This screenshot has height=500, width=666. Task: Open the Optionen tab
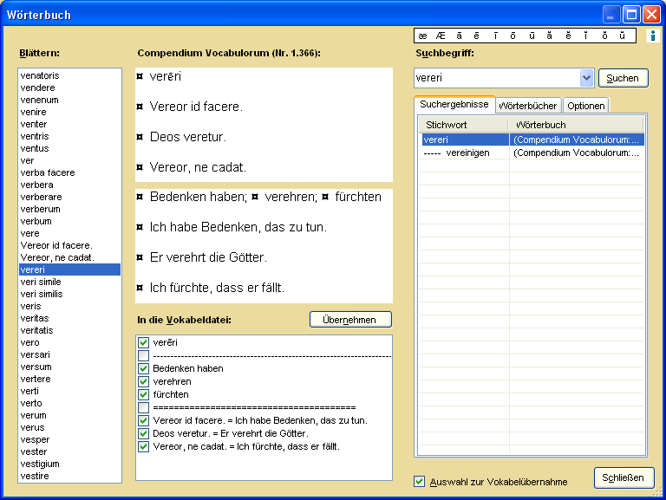pos(585,106)
